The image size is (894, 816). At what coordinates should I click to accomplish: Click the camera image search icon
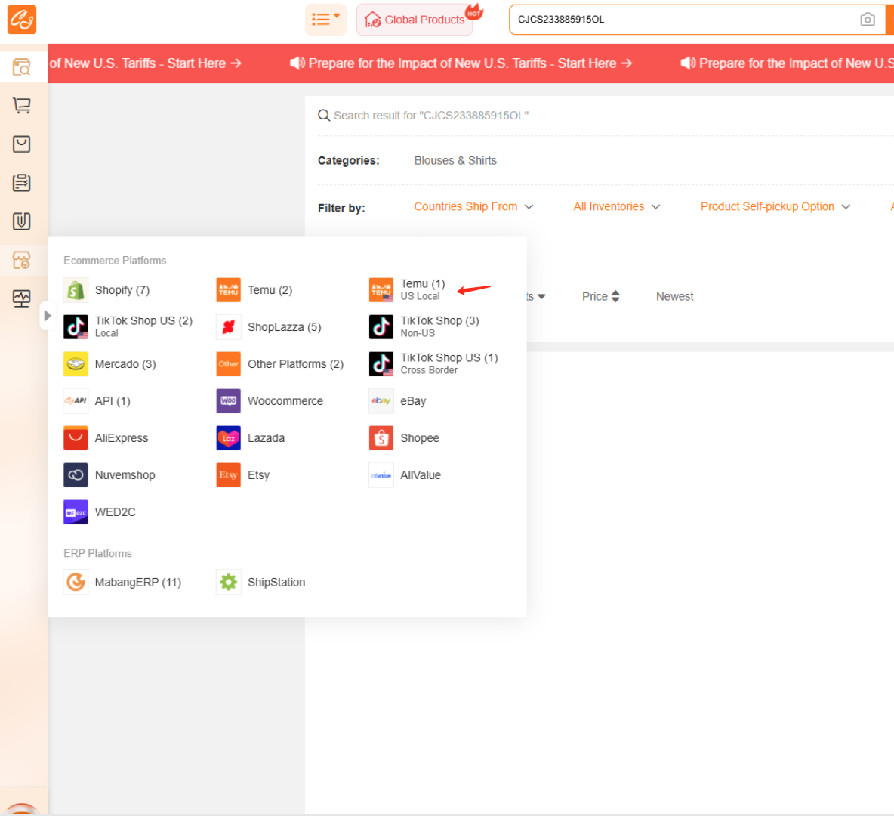[x=868, y=20]
